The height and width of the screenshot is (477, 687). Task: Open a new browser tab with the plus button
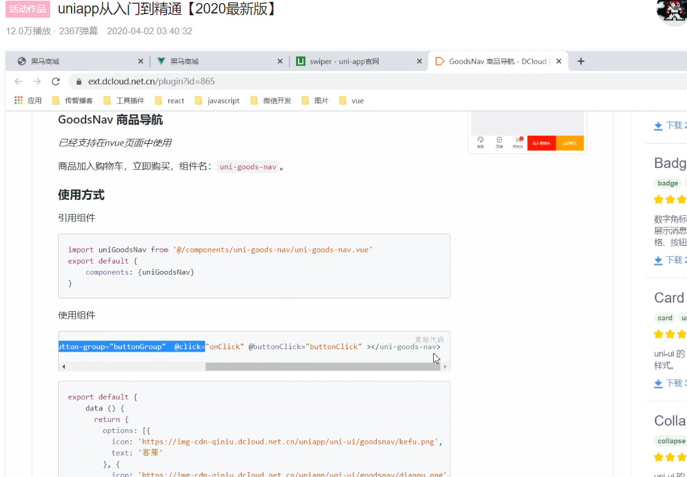[x=581, y=61]
